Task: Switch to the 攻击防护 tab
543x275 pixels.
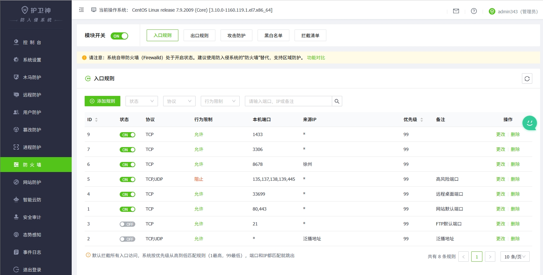Action: coord(236,35)
